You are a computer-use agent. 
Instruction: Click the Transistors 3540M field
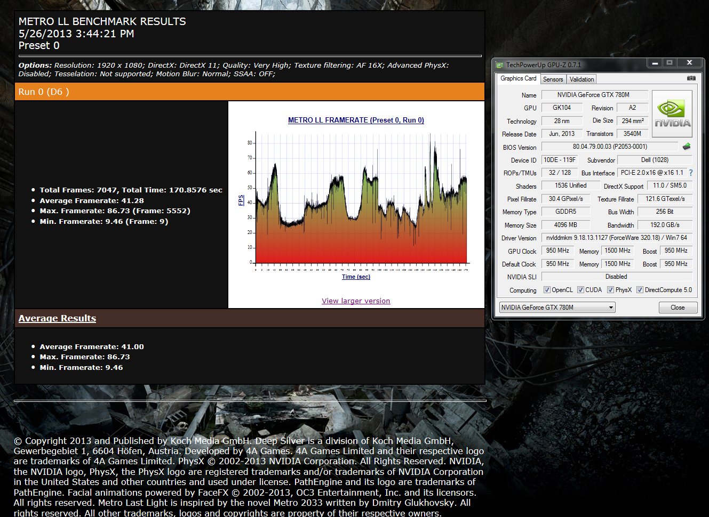click(x=632, y=134)
